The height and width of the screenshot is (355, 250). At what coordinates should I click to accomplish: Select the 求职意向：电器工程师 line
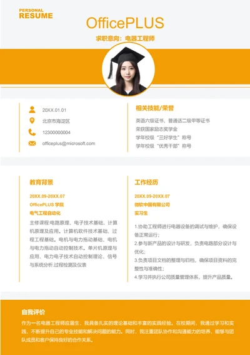125,38
